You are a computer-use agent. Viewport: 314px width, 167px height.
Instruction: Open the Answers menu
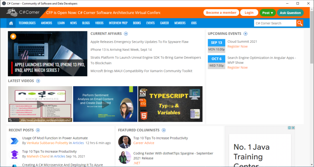pyautogui.click(x=47, y=23)
